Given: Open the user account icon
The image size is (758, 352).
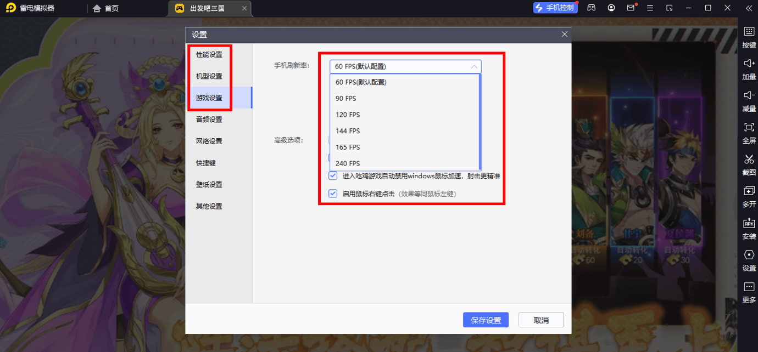Looking at the screenshot, I should (611, 8).
